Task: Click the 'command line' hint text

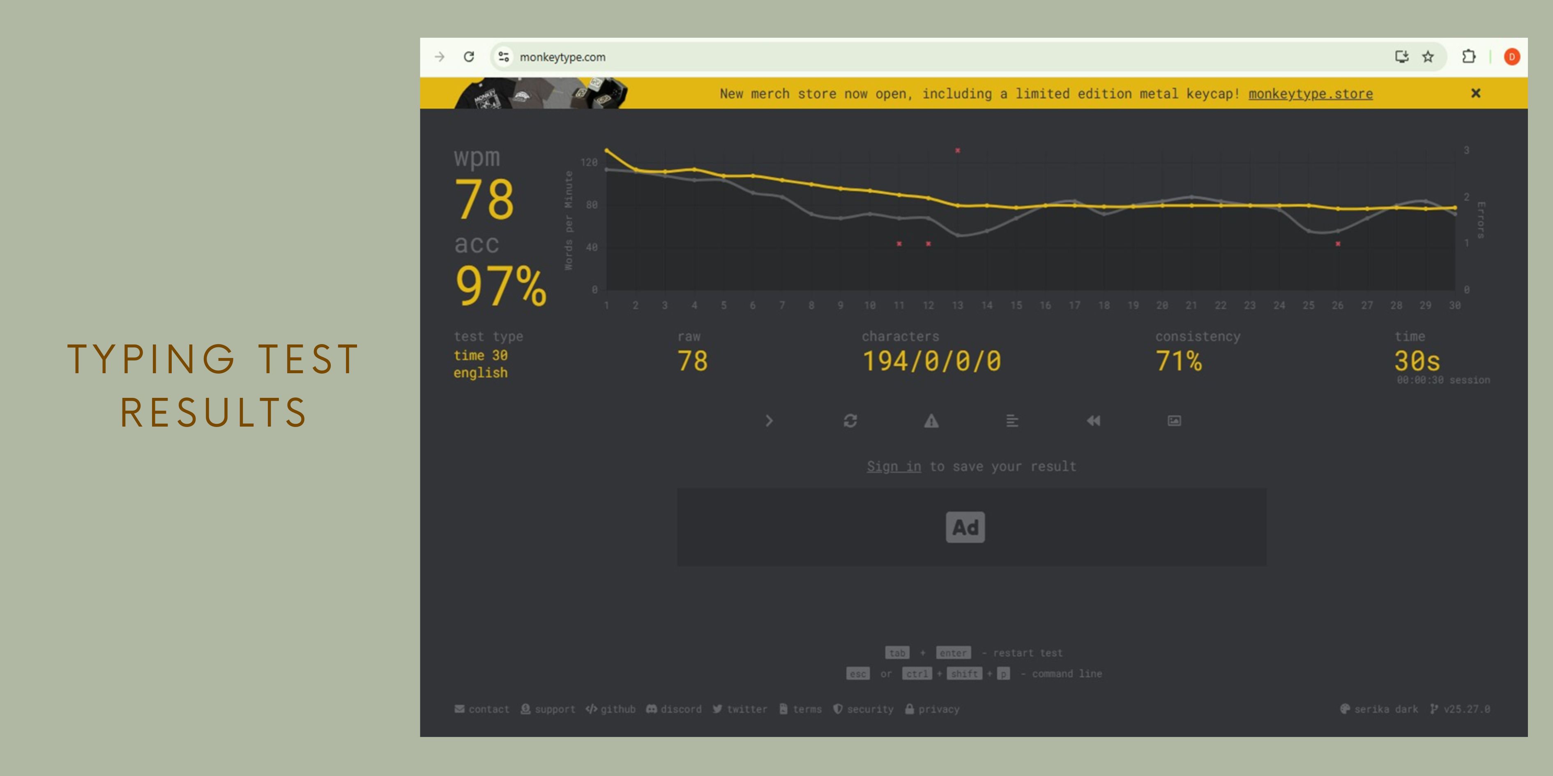Action: (x=1067, y=674)
